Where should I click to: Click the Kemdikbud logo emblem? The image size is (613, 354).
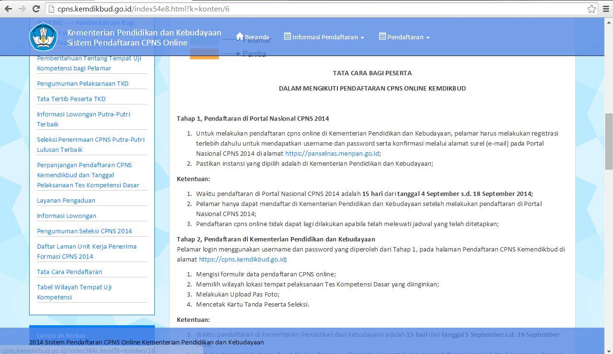[43, 37]
